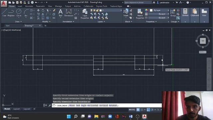
Task: Expand the Block panel
Action: (129, 22)
